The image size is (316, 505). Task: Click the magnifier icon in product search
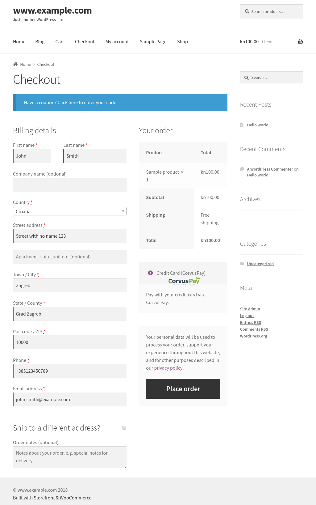[247, 11]
